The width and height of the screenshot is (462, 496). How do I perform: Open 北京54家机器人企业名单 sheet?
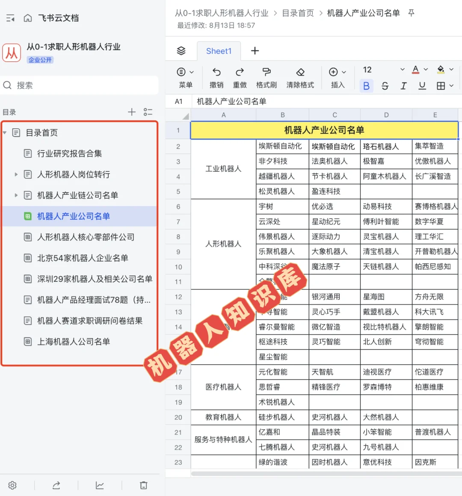[83, 258]
